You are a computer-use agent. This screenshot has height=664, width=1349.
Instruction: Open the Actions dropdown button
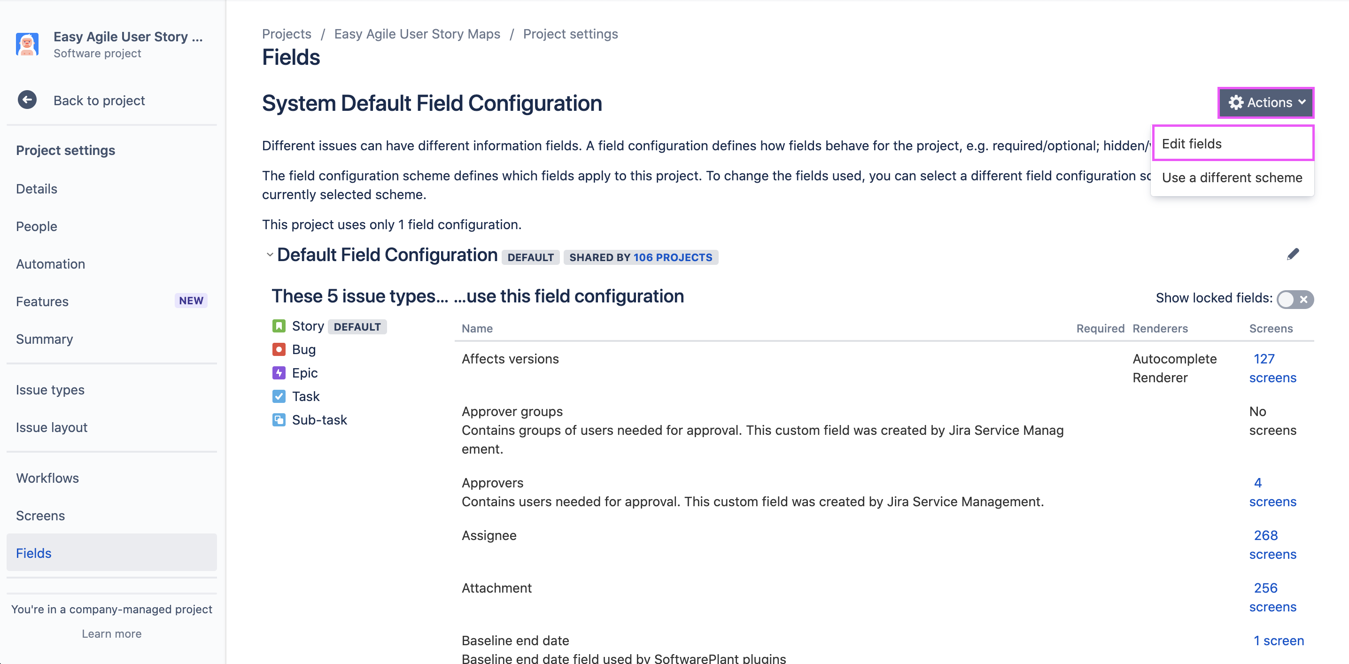tap(1265, 103)
